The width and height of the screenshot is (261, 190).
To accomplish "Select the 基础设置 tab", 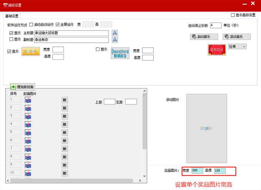I will tap(12, 16).
